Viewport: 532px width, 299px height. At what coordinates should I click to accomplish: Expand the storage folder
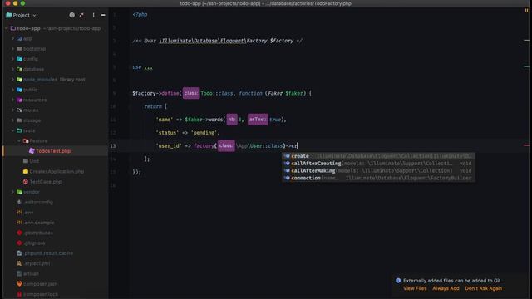tap(13, 120)
